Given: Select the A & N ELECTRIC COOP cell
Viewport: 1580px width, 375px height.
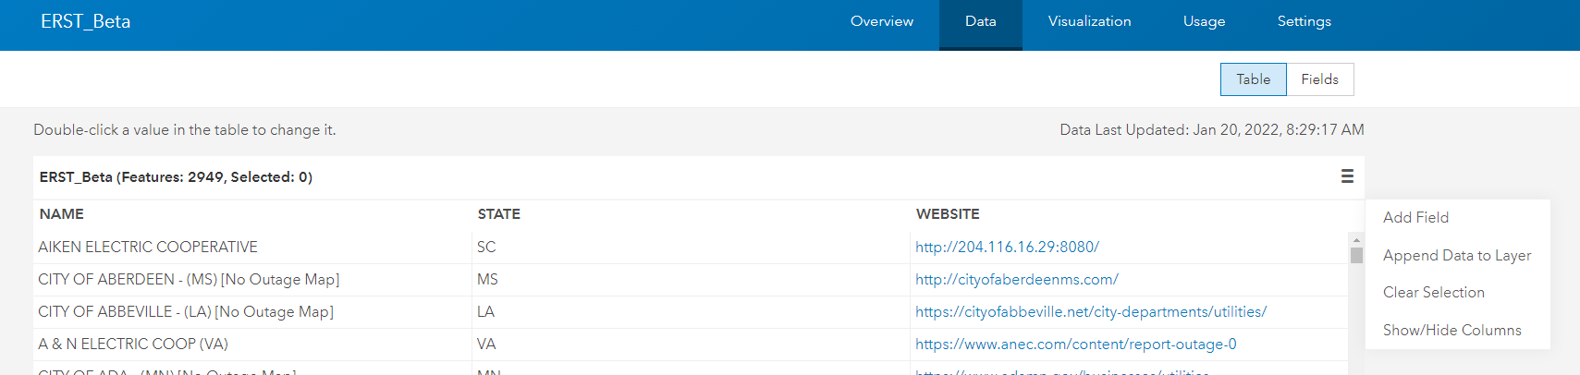Looking at the screenshot, I should 252,344.
